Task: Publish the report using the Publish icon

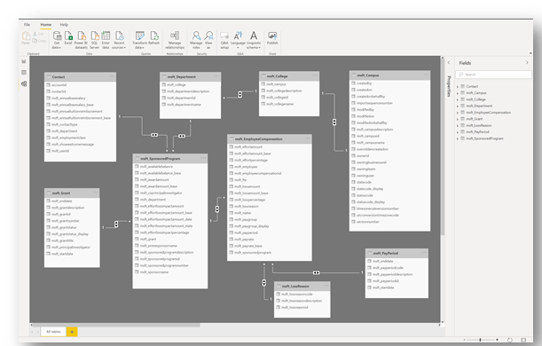Action: click(272, 35)
